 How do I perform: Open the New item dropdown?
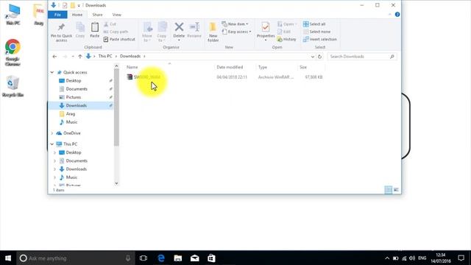[235, 24]
